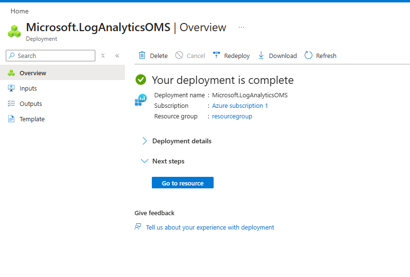
Task: Open the Azure subscription 1 link
Action: point(240,106)
